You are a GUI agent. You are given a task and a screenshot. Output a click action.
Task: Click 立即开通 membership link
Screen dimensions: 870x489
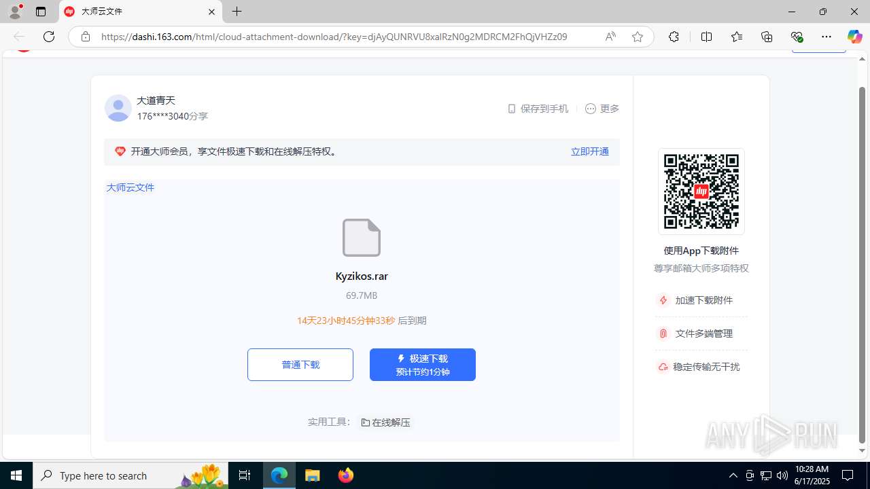click(x=590, y=151)
